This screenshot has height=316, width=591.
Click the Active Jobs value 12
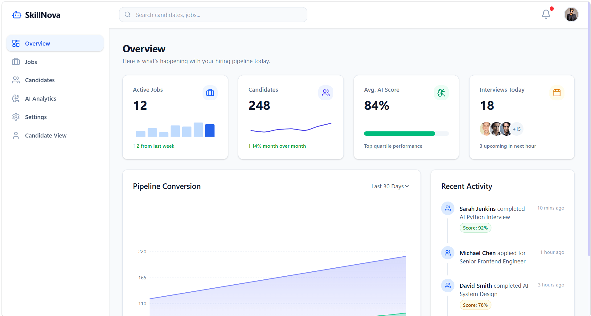click(x=140, y=106)
